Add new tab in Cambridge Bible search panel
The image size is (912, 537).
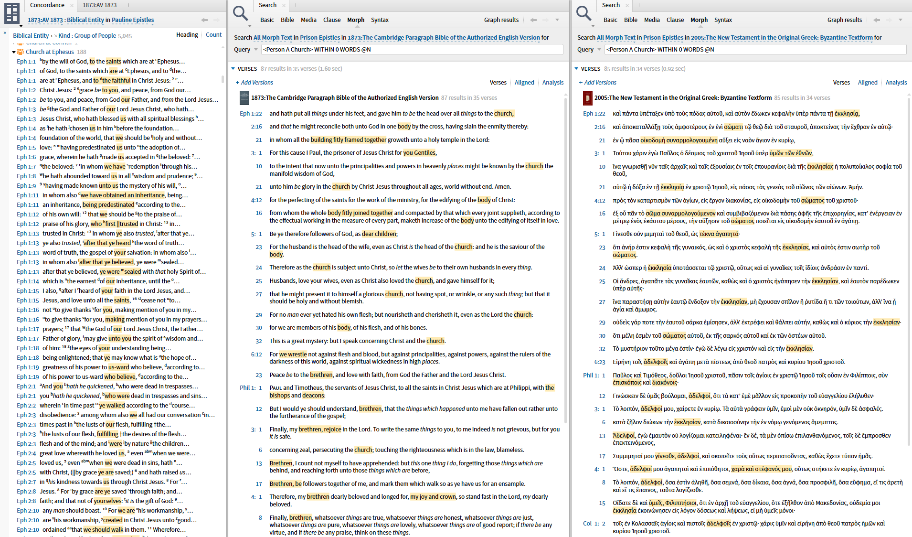click(x=296, y=5)
